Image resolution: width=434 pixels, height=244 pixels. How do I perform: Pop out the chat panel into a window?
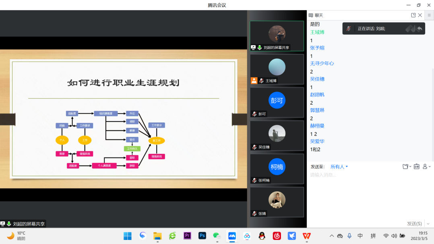(x=413, y=15)
